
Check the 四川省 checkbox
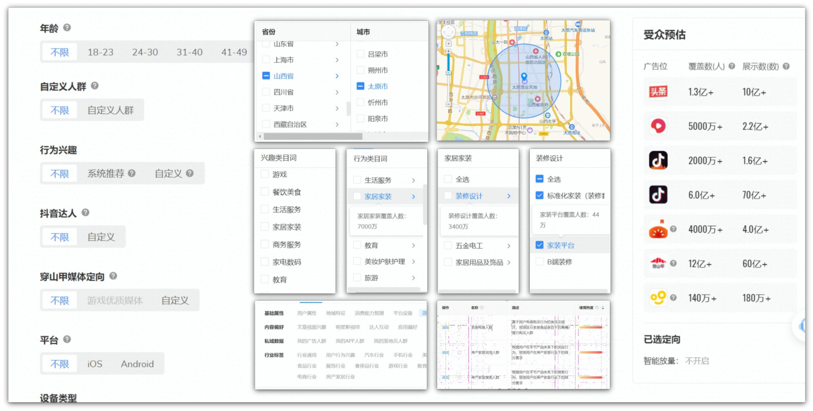(266, 92)
